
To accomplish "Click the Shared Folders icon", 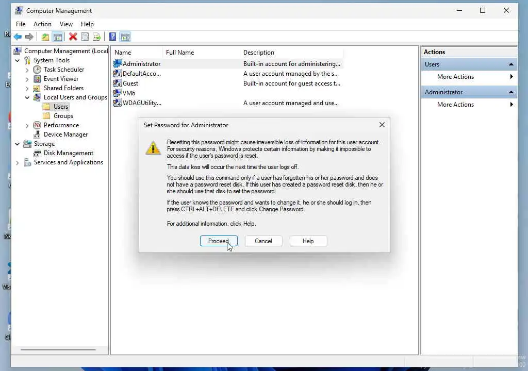I will pos(37,88).
